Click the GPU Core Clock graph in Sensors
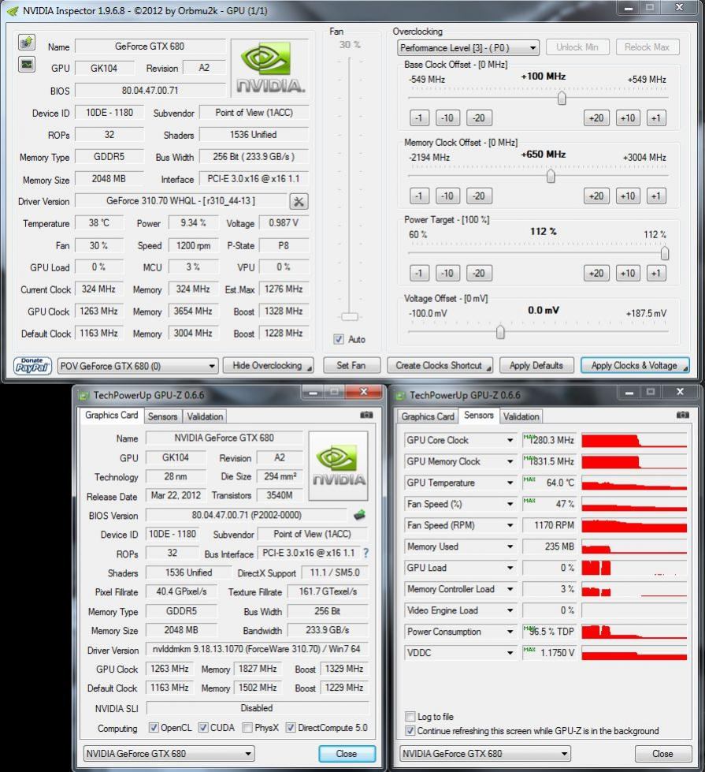This screenshot has width=705, height=772. click(634, 440)
